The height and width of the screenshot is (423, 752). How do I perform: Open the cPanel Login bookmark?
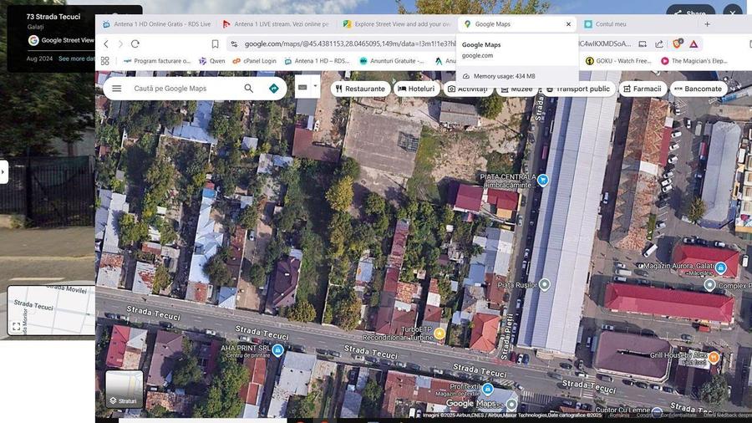[x=254, y=61]
